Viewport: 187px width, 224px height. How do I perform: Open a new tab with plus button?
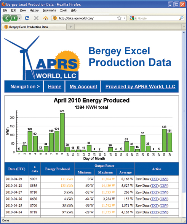pyautogui.click(x=70, y=27)
